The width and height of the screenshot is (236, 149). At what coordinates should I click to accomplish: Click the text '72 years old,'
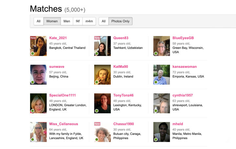coord(181,72)
